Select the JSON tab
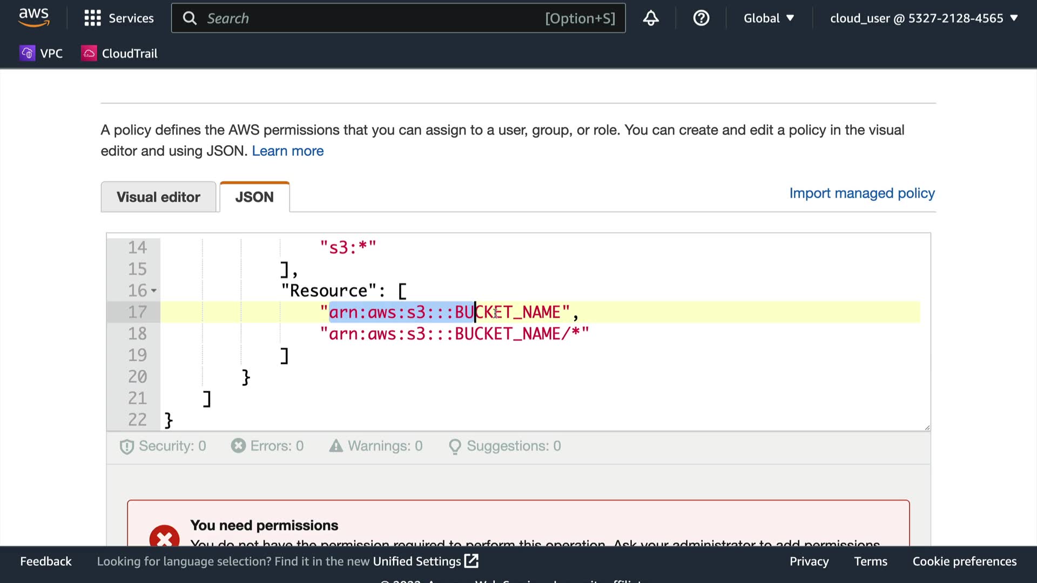This screenshot has width=1037, height=583. coord(254,197)
